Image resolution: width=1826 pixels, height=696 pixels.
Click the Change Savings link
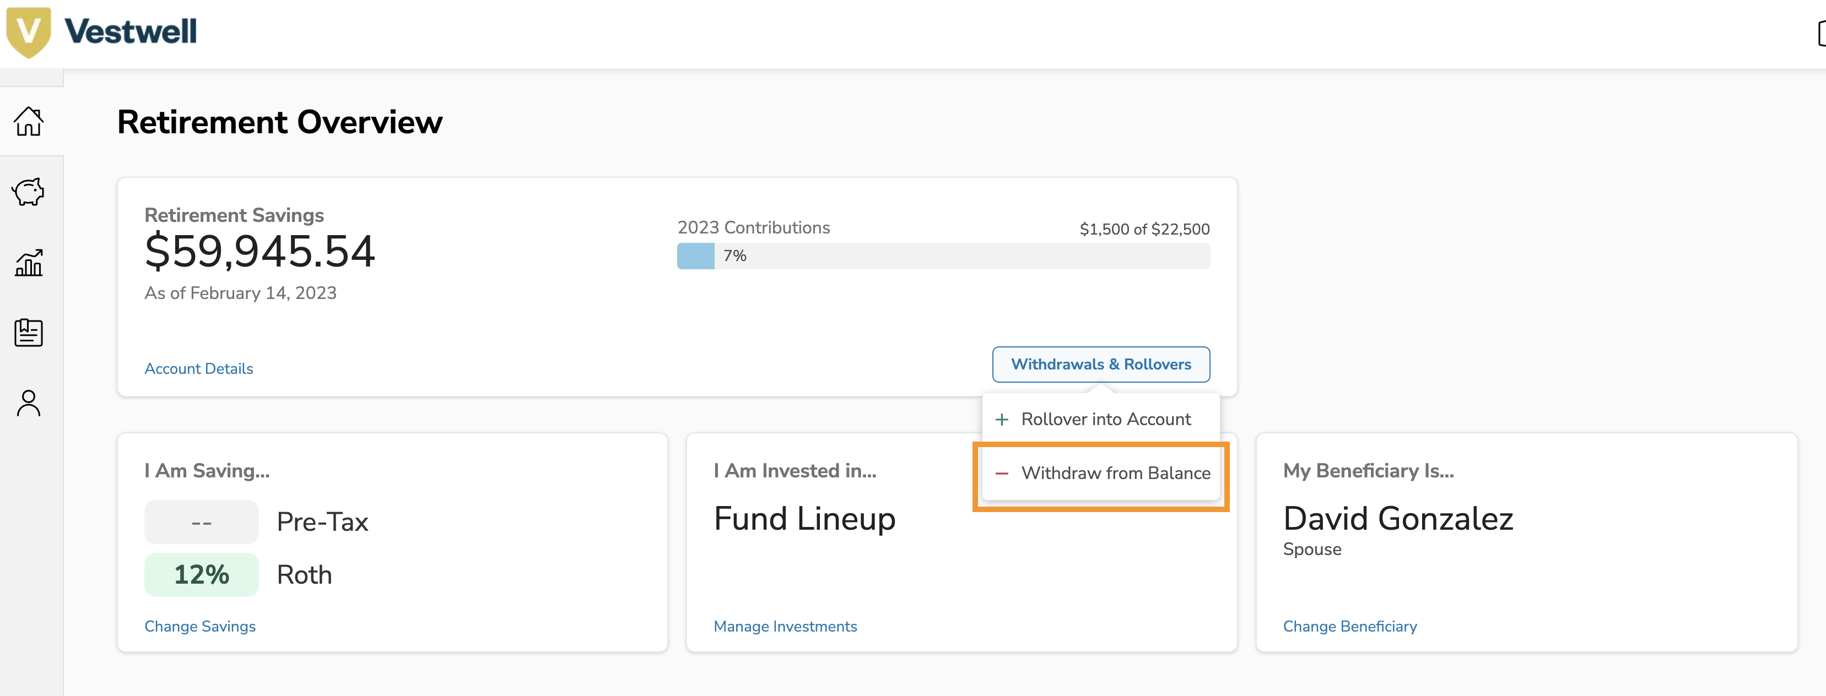coord(200,626)
